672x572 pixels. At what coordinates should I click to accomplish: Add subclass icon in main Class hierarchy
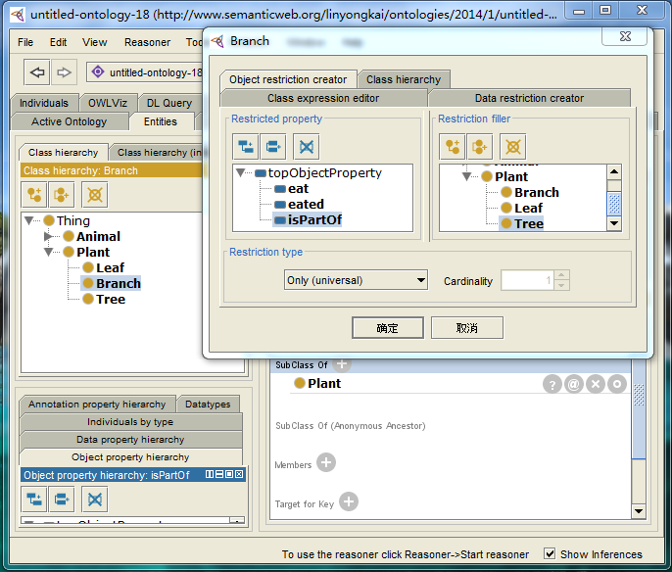tap(34, 195)
